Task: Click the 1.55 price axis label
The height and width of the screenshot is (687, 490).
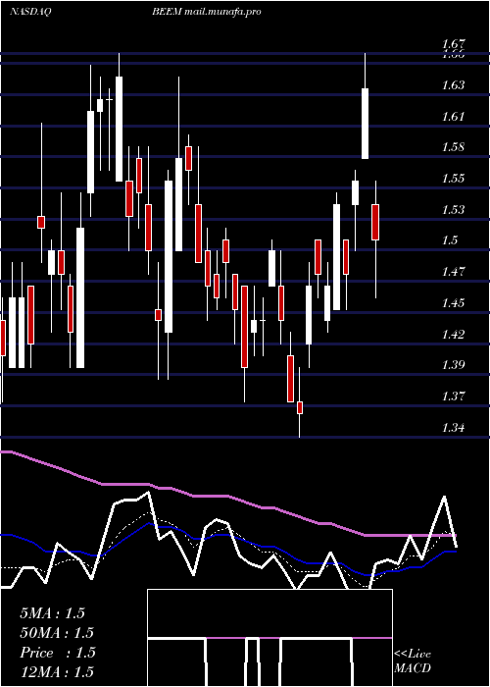Action: click(x=453, y=178)
